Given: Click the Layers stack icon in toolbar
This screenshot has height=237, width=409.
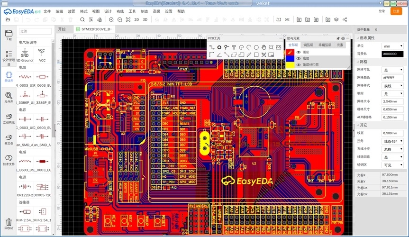Looking at the screenshot, I should [336, 19].
